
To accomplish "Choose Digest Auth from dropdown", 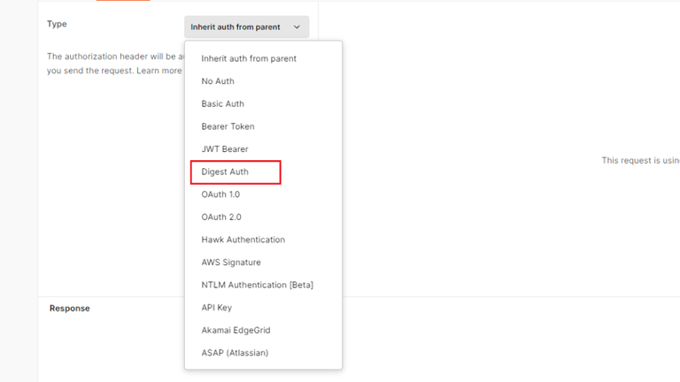I will click(225, 172).
